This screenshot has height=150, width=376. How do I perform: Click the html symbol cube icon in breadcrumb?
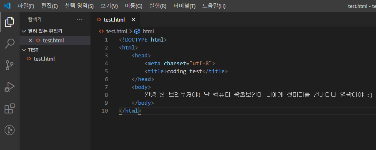pyautogui.click(x=137, y=31)
